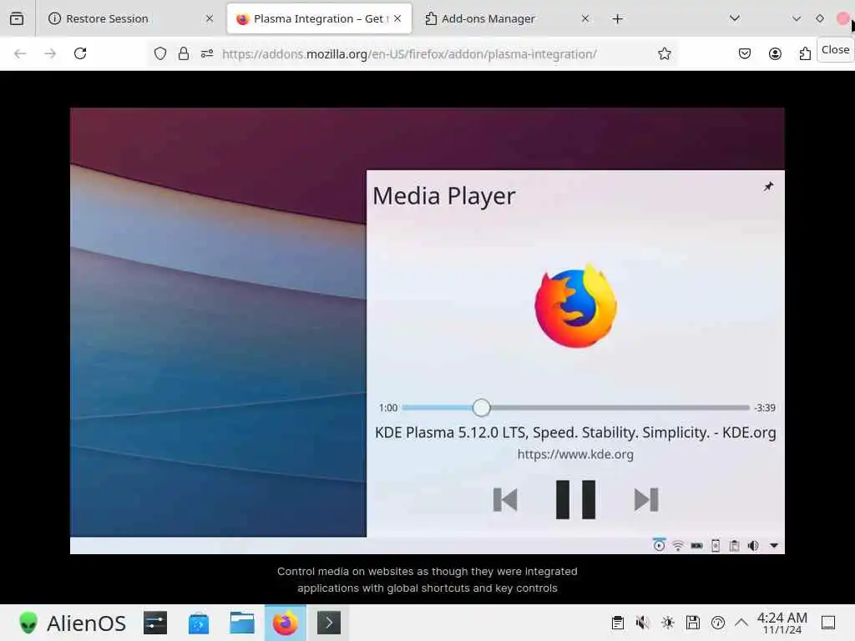Screen dimensions: 855x641
Task: Open the terminal arrow icon in the taskbar
Action: pyautogui.click(x=329, y=623)
